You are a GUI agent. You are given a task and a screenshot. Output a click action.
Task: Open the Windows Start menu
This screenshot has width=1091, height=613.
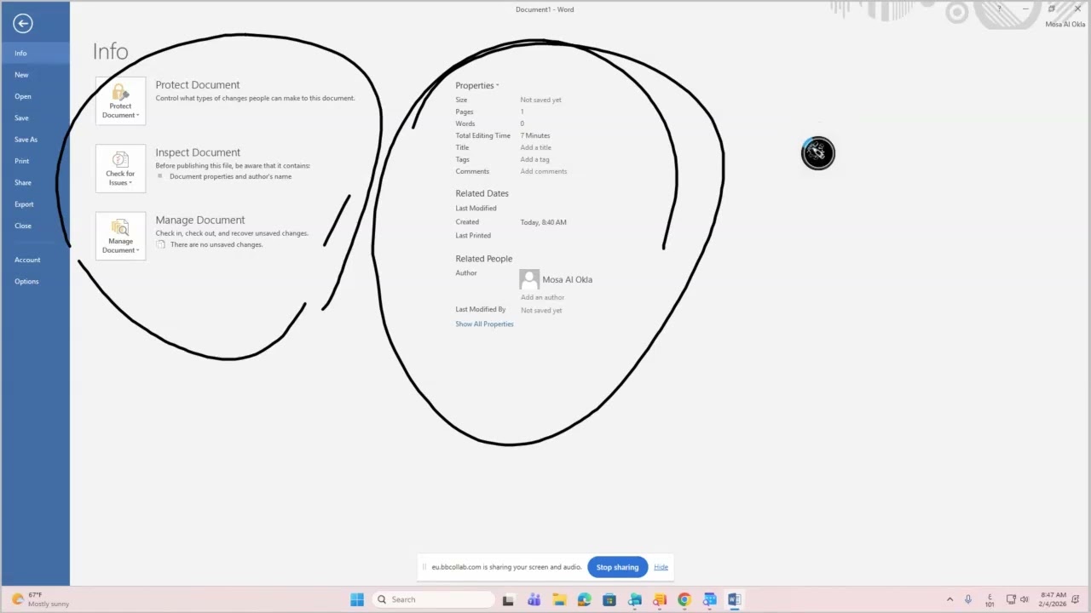coord(357,599)
